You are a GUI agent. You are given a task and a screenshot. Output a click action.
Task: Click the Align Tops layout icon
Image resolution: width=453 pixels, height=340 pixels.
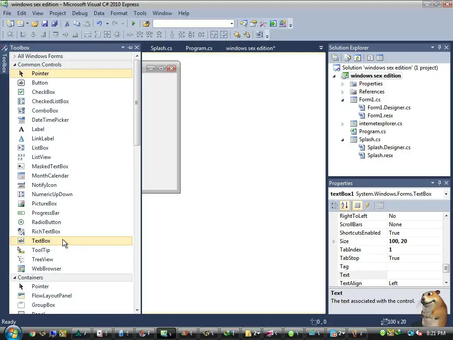coord(55,35)
